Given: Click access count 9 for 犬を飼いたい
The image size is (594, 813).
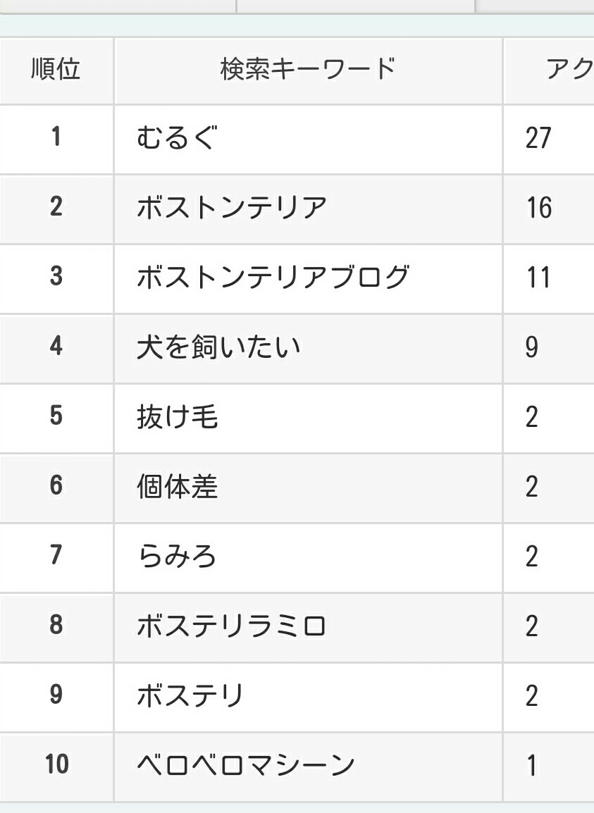Looking at the screenshot, I should coord(531,347).
